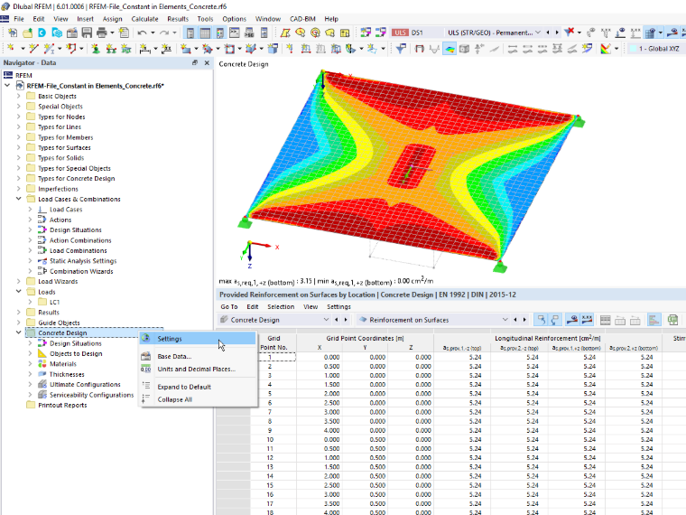Open the Selection table menu

tap(281, 307)
